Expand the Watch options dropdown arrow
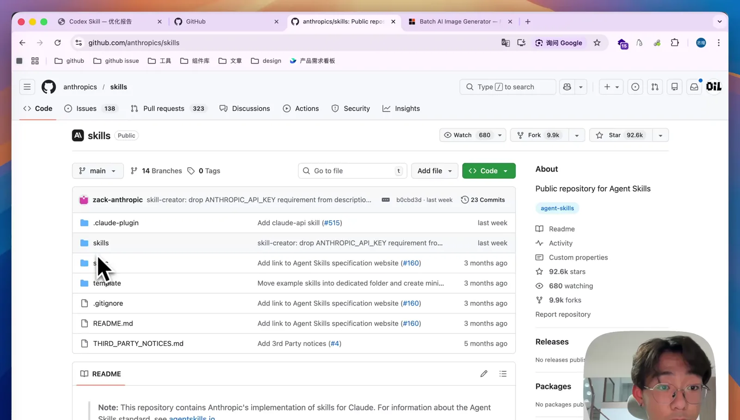Image resolution: width=740 pixels, height=420 pixels. 500,136
